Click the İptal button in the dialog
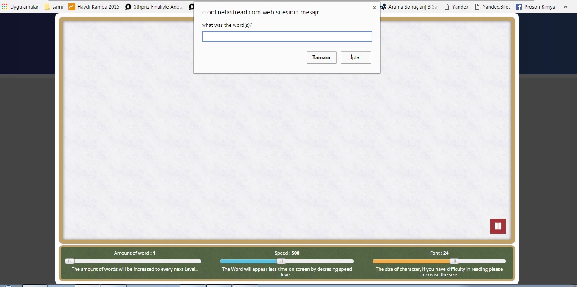577x287 pixels. tap(356, 58)
